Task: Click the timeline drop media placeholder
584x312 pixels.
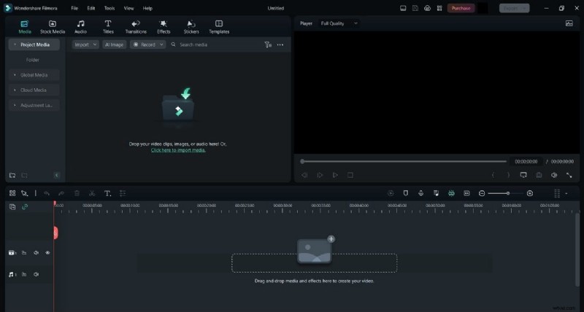Action: pos(315,263)
